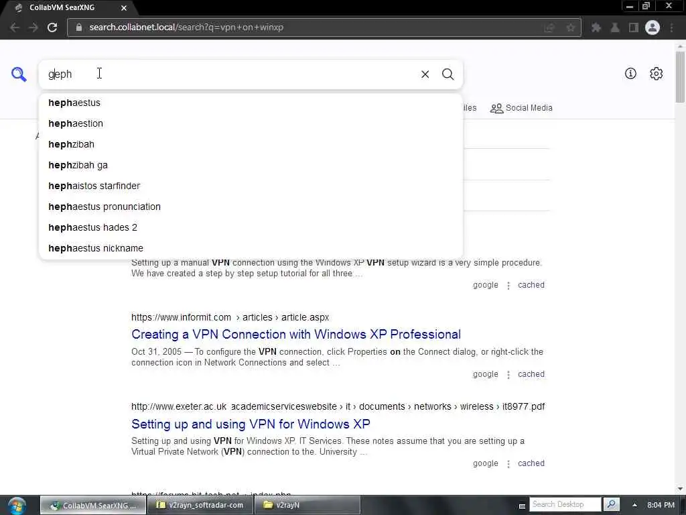Image resolution: width=686 pixels, height=515 pixels.
Task: Open the Social Media category tab
Action: point(521,108)
